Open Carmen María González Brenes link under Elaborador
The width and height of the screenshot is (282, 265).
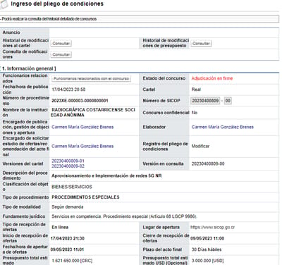coord(223,127)
